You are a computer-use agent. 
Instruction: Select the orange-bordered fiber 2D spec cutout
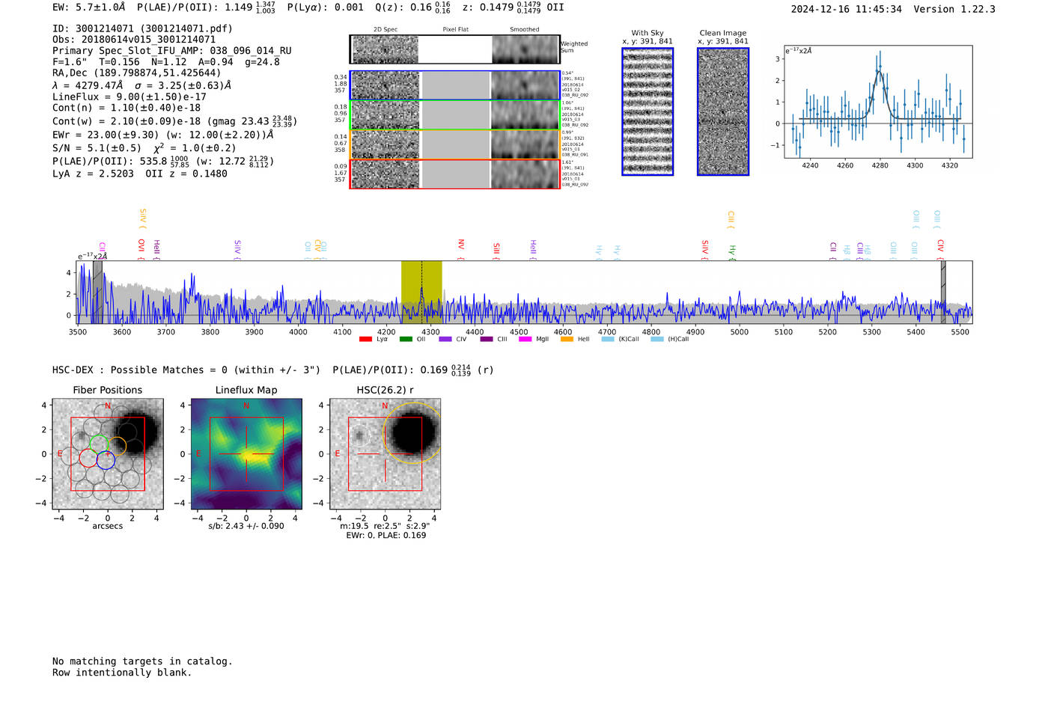pyautogui.click(x=386, y=144)
